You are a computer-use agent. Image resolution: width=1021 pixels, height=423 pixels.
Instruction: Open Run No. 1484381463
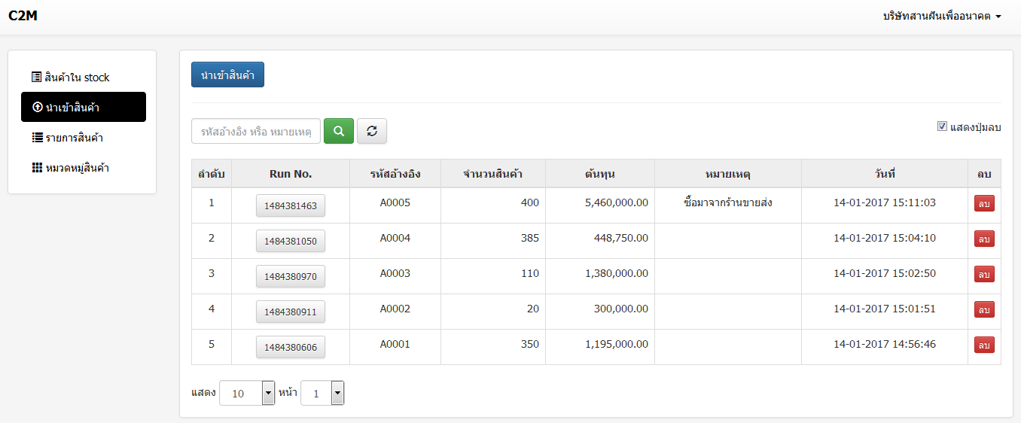pyautogui.click(x=291, y=205)
